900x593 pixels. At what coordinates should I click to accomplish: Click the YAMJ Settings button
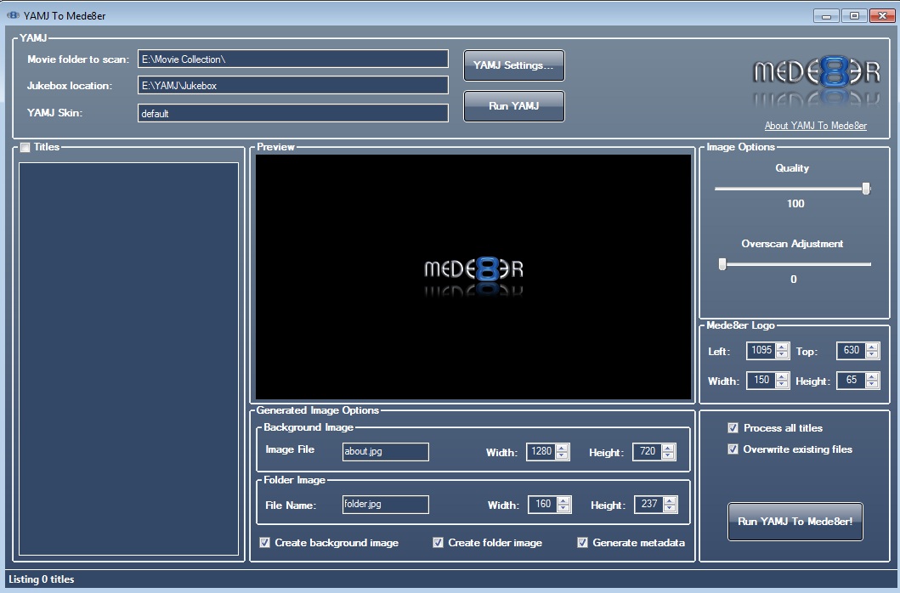coord(513,65)
